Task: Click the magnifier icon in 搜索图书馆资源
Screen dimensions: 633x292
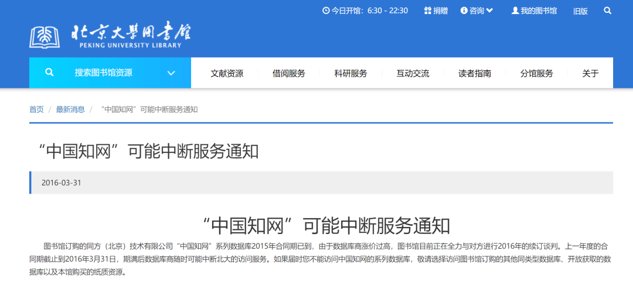Action: pos(49,73)
